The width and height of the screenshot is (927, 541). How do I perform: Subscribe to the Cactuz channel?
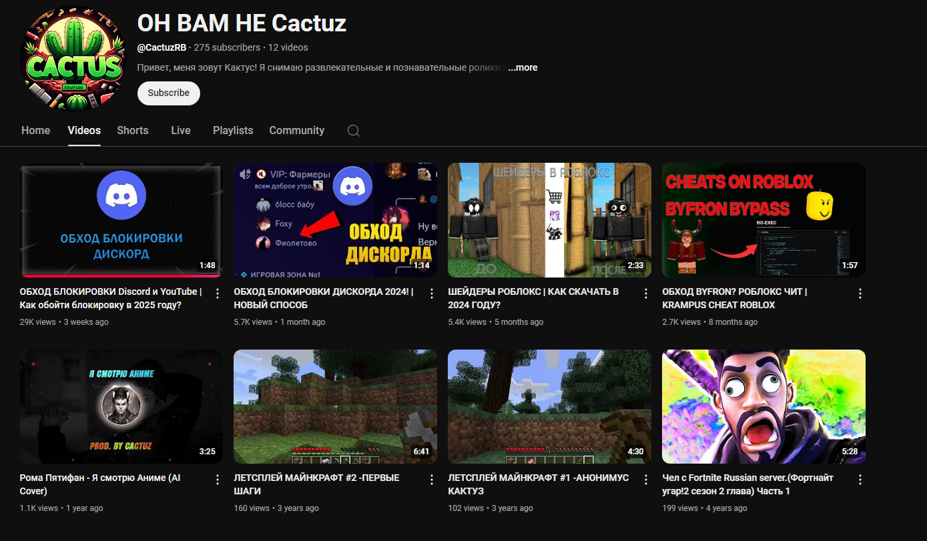coord(169,93)
